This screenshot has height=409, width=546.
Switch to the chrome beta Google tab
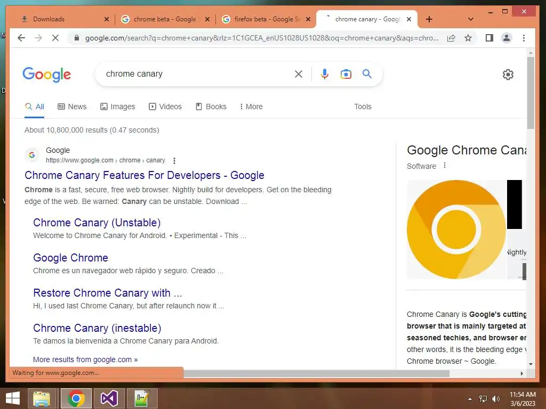[164, 19]
